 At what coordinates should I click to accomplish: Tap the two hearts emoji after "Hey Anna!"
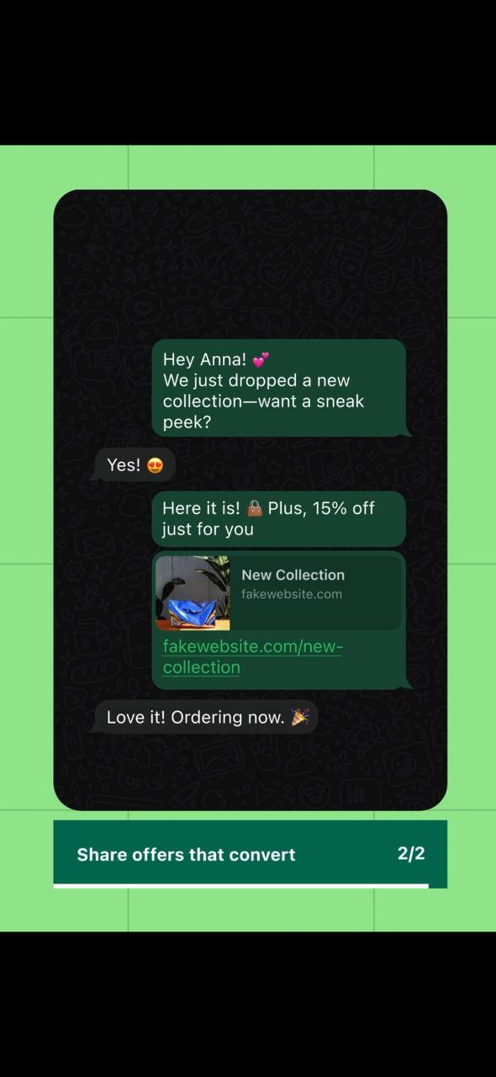click(x=261, y=360)
